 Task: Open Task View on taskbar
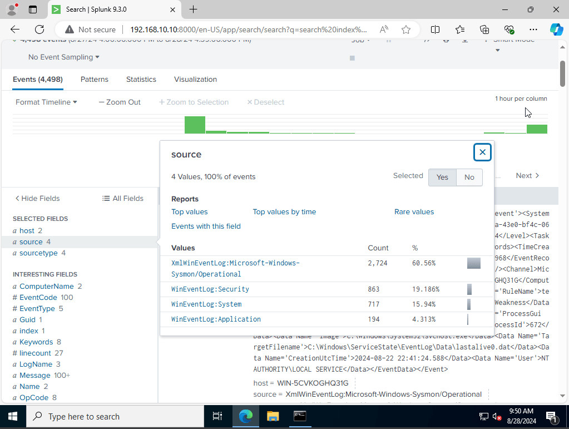217,416
